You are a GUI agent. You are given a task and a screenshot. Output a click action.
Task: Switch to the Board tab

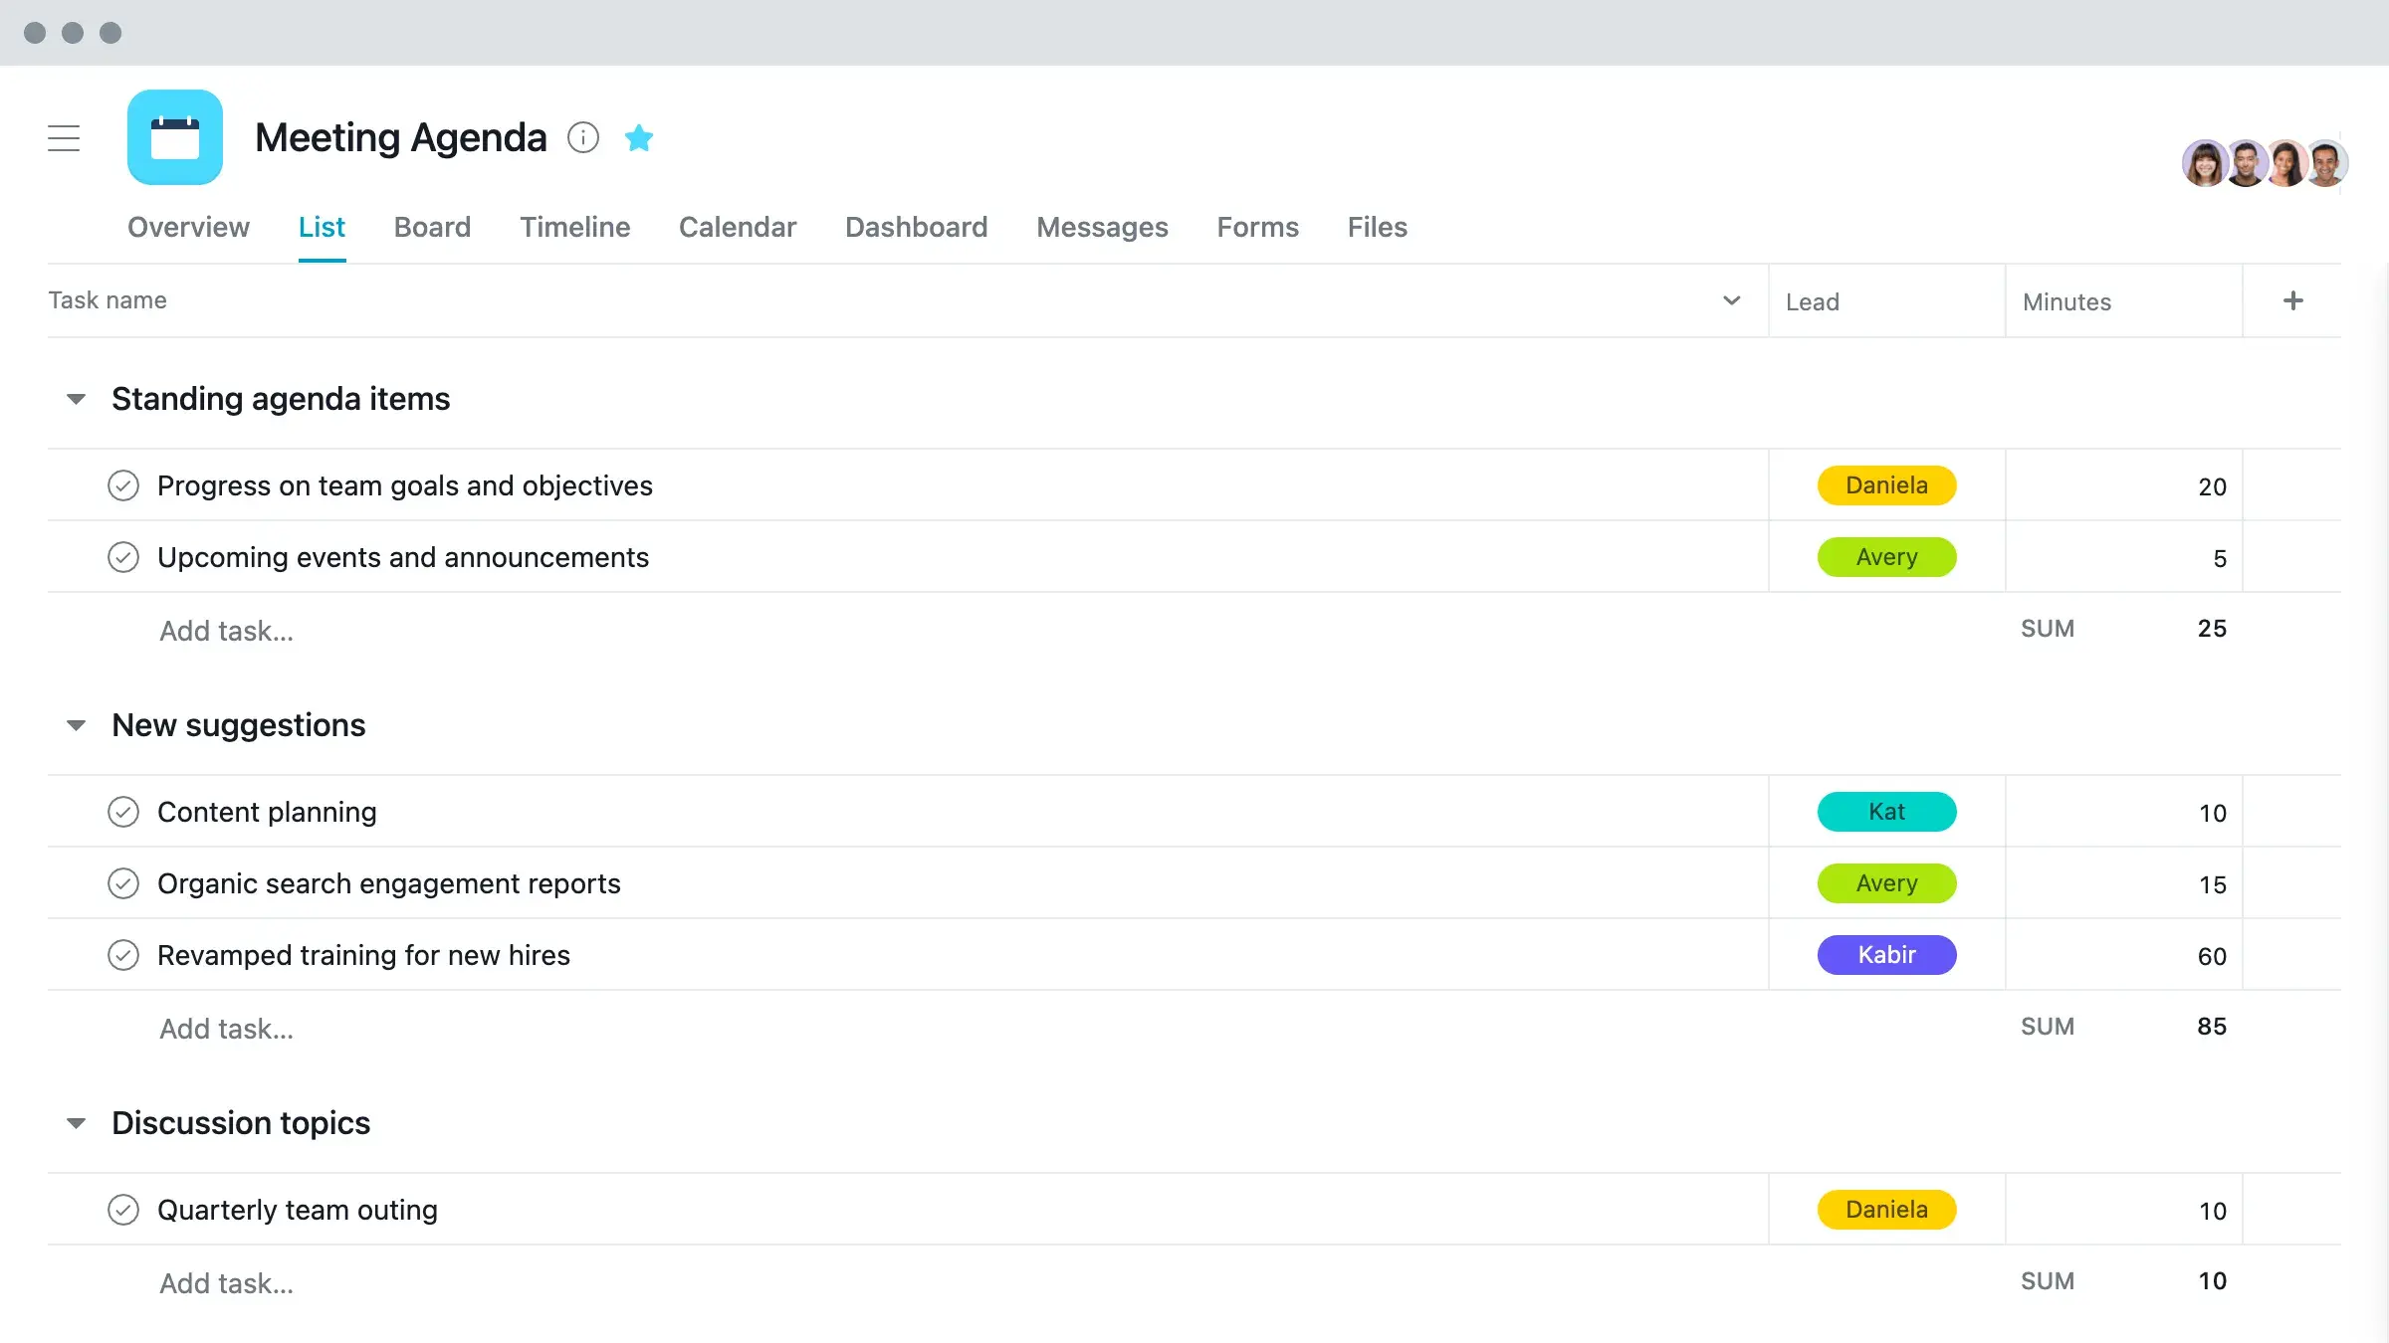point(432,226)
